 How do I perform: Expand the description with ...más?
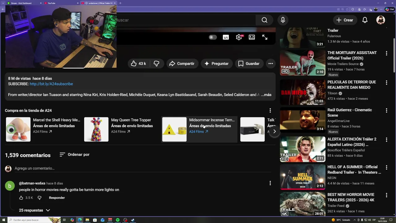[266, 95]
